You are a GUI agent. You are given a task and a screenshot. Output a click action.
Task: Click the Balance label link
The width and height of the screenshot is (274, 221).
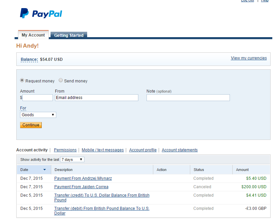tap(29, 59)
